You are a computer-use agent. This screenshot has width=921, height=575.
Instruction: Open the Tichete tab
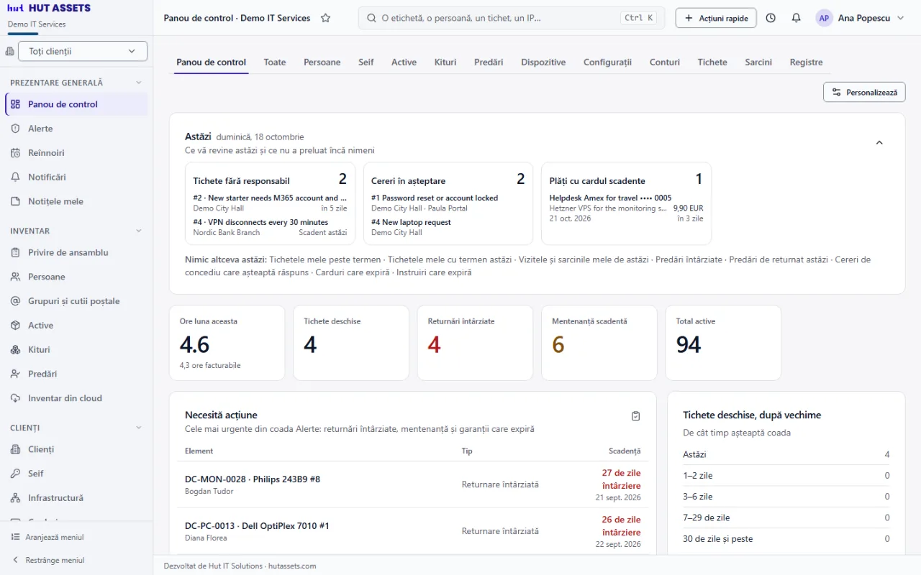(712, 63)
